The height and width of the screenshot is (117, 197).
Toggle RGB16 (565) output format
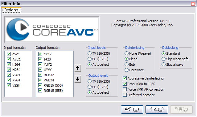coord(40,85)
